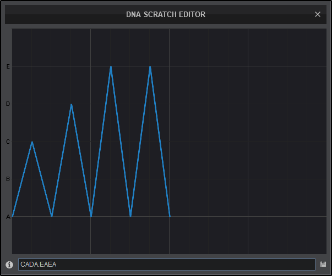Image resolution: width=332 pixels, height=276 pixels.
Task: Close the DNA Scratch Editor window
Action: 318,14
